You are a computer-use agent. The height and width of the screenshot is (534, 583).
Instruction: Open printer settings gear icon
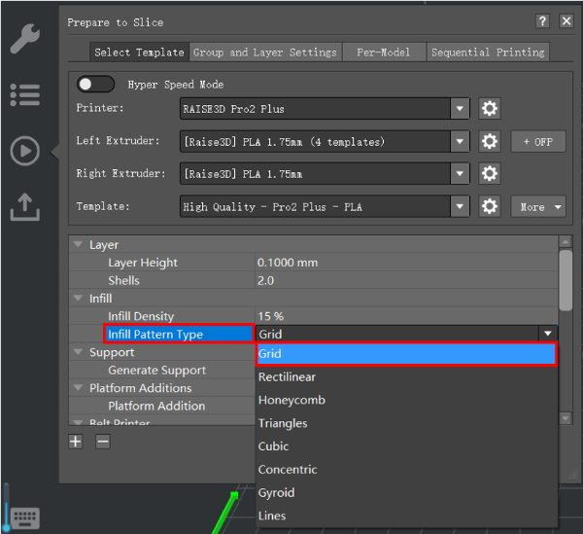[x=490, y=109]
